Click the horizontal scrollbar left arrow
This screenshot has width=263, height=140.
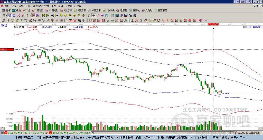92,133
